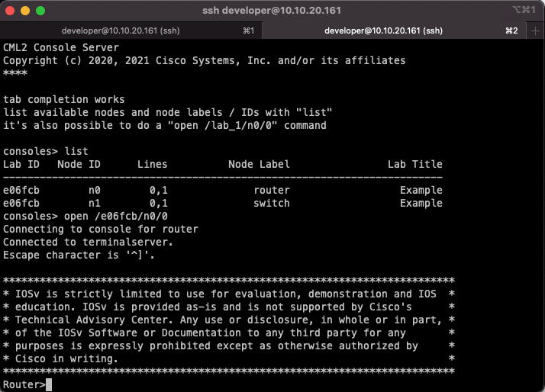Click 'Example' title in the switch row
545x392 pixels.
click(421, 203)
